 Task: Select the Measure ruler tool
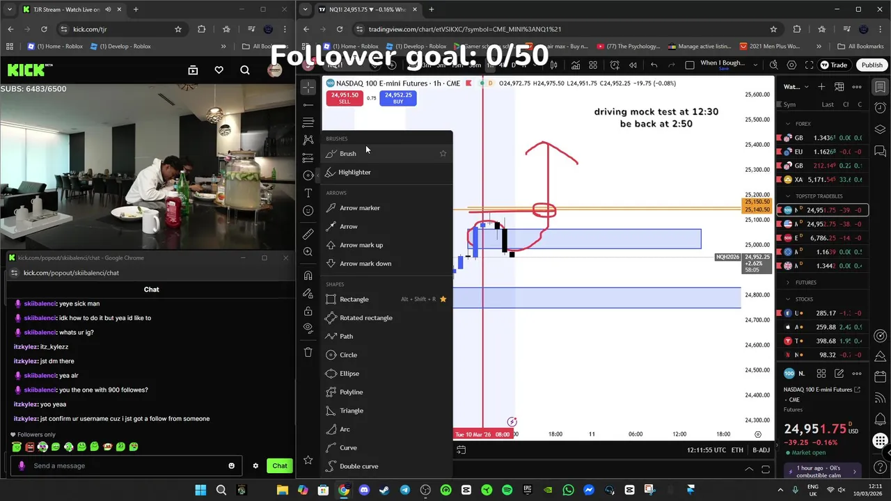tap(308, 234)
